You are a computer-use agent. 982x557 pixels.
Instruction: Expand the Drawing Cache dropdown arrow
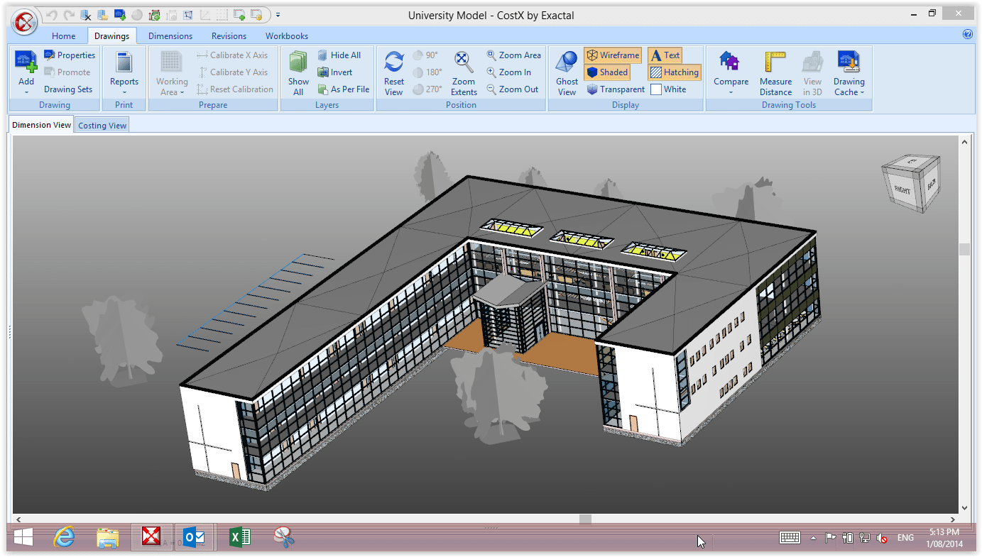(862, 92)
